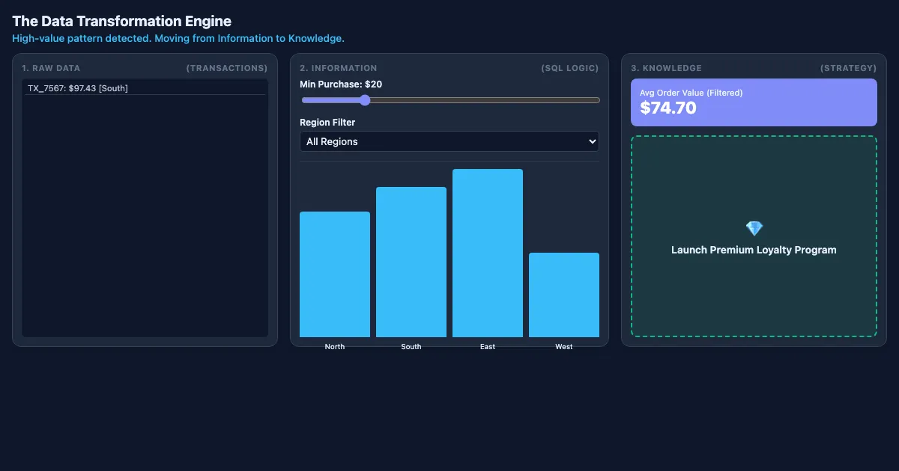Click the Region Filter label
Image resolution: width=899 pixels, height=471 pixels.
[327, 122]
